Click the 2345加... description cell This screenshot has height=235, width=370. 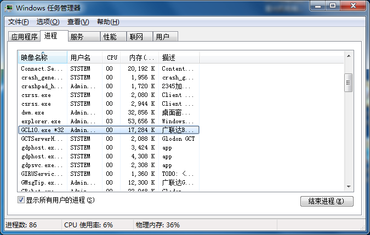click(176, 86)
